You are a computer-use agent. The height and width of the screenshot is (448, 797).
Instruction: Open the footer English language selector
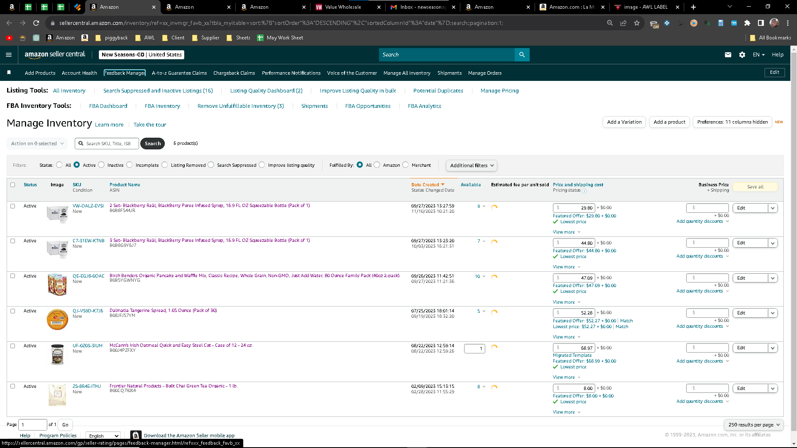pos(103,436)
